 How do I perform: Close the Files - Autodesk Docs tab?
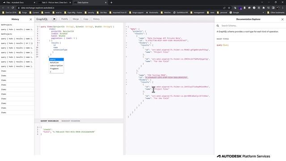click(x=35, y=3)
